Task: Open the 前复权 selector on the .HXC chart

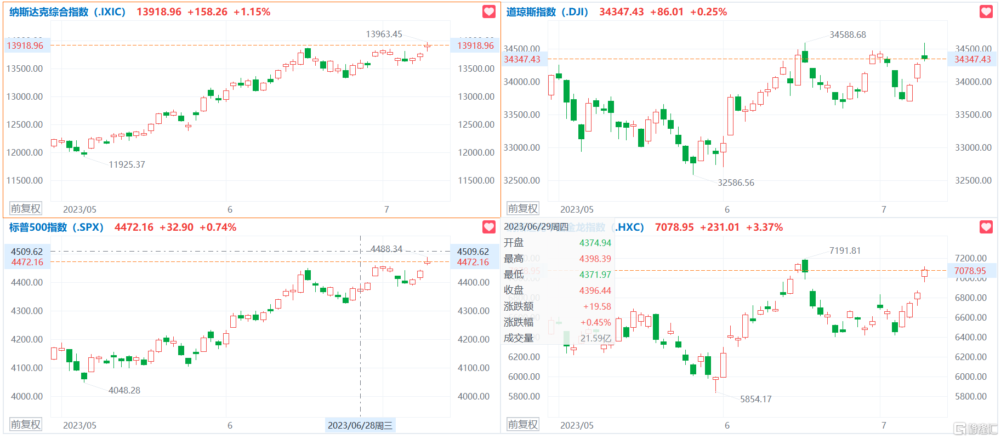Action: (523, 425)
